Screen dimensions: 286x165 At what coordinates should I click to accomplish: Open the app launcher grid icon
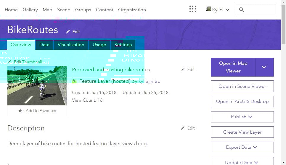193,9
